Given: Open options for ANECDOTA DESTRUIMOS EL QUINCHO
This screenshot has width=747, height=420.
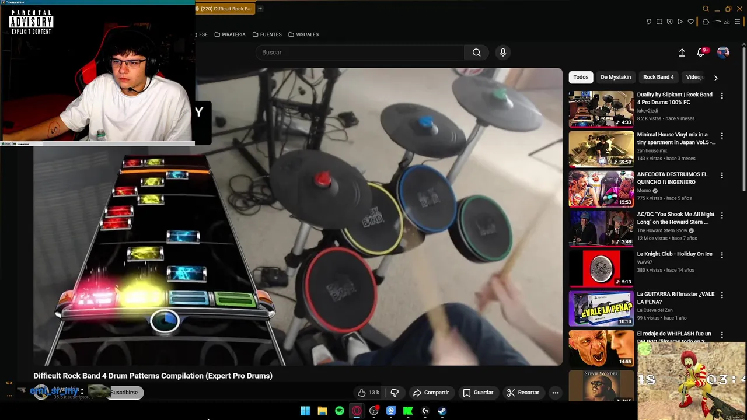Looking at the screenshot, I should (x=722, y=176).
